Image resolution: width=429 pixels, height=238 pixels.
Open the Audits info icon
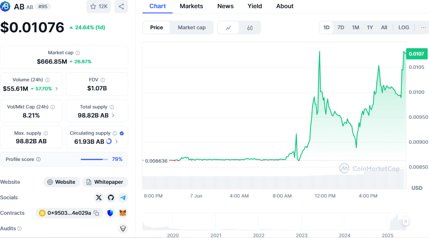point(19,229)
